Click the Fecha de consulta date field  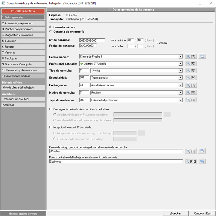coord(88,46)
